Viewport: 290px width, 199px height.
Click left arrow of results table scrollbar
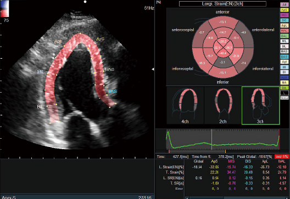click(x=187, y=198)
